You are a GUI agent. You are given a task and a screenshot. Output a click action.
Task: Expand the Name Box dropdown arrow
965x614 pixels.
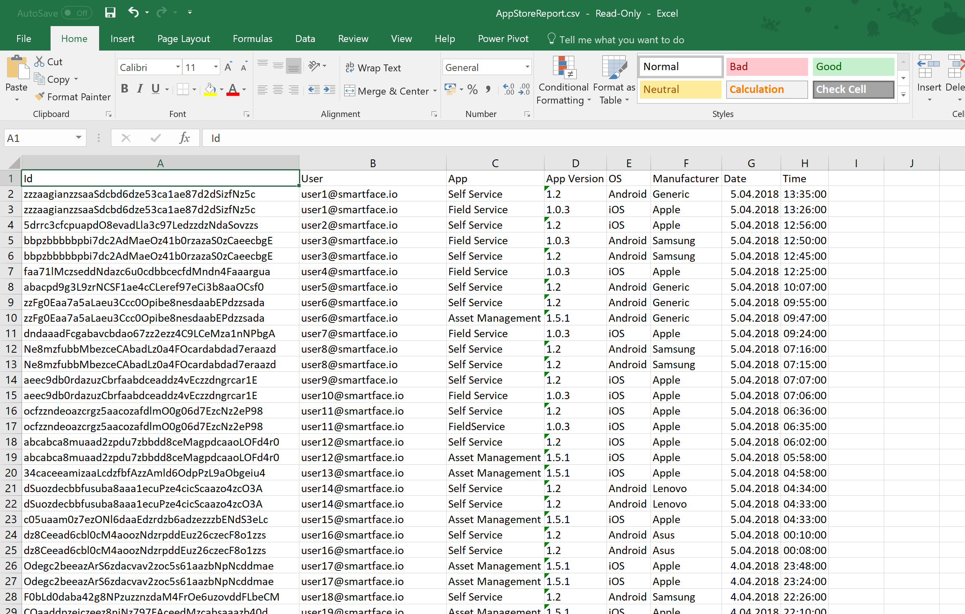click(78, 138)
